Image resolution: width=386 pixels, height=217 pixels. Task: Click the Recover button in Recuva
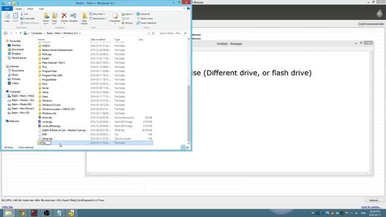pyautogui.click(x=375, y=200)
